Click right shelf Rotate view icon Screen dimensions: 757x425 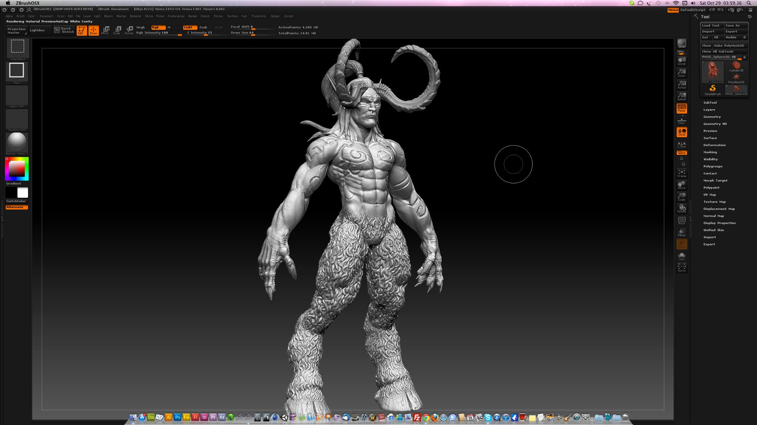pyautogui.click(x=682, y=208)
